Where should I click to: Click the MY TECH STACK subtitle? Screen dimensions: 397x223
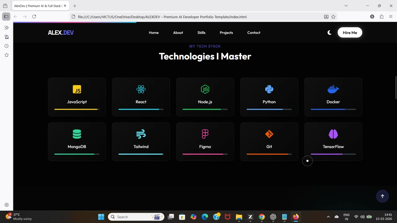[205, 46]
